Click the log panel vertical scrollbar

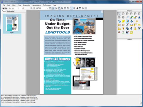(141, 100)
